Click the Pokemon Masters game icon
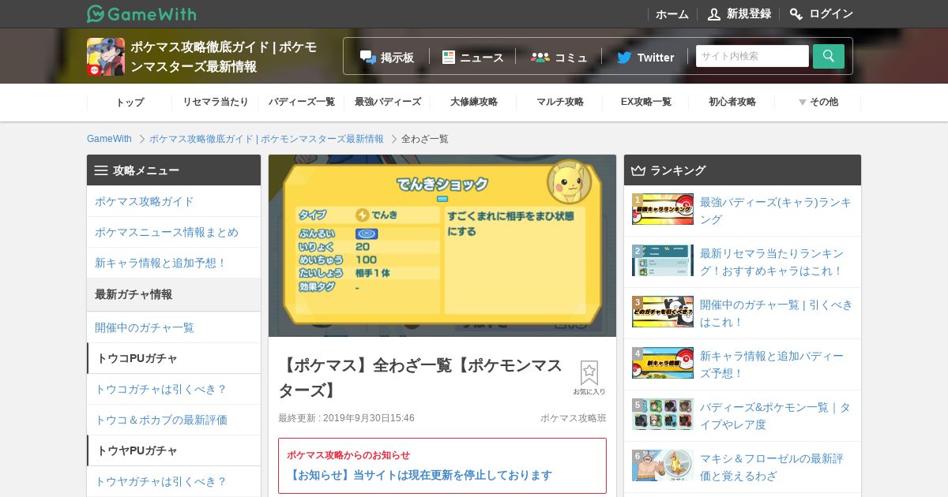This screenshot has height=497, width=948. (106, 57)
